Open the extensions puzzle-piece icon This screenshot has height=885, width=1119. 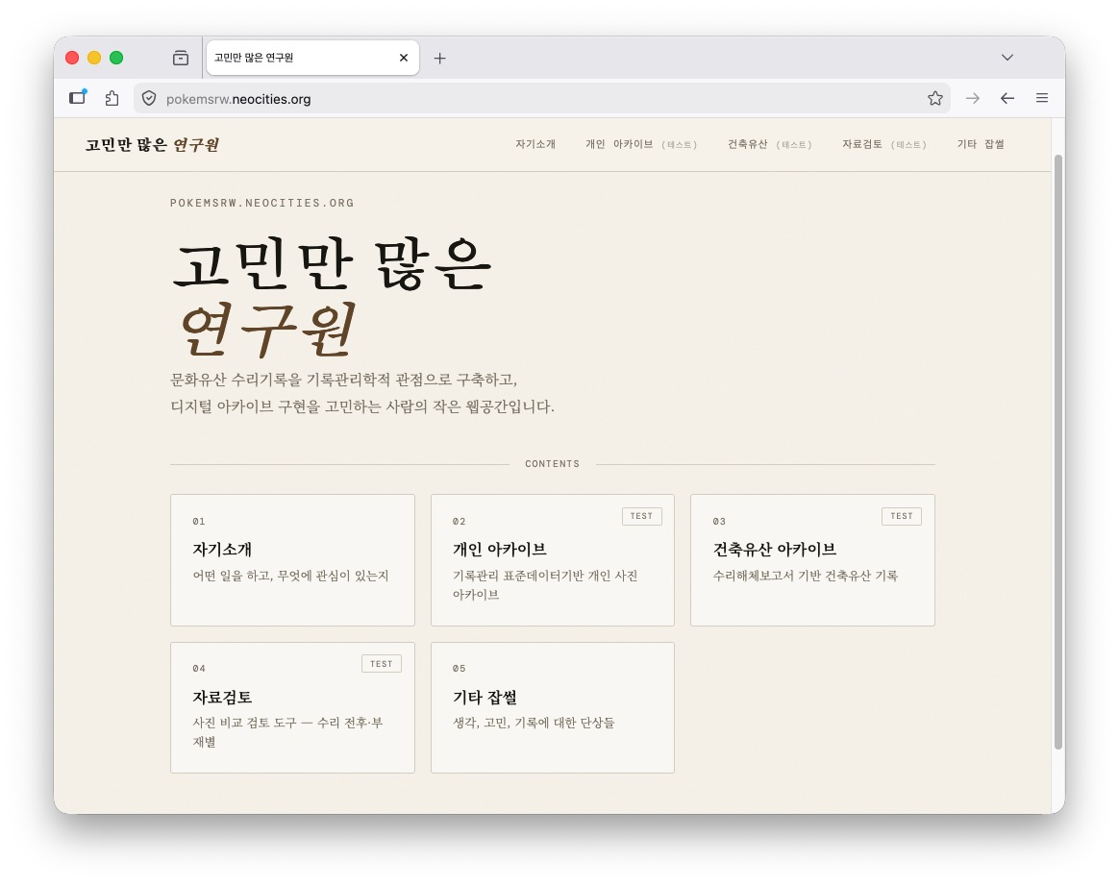112,98
